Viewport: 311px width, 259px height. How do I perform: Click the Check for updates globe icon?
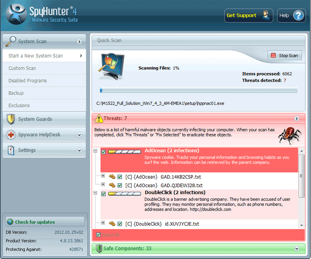10,222
